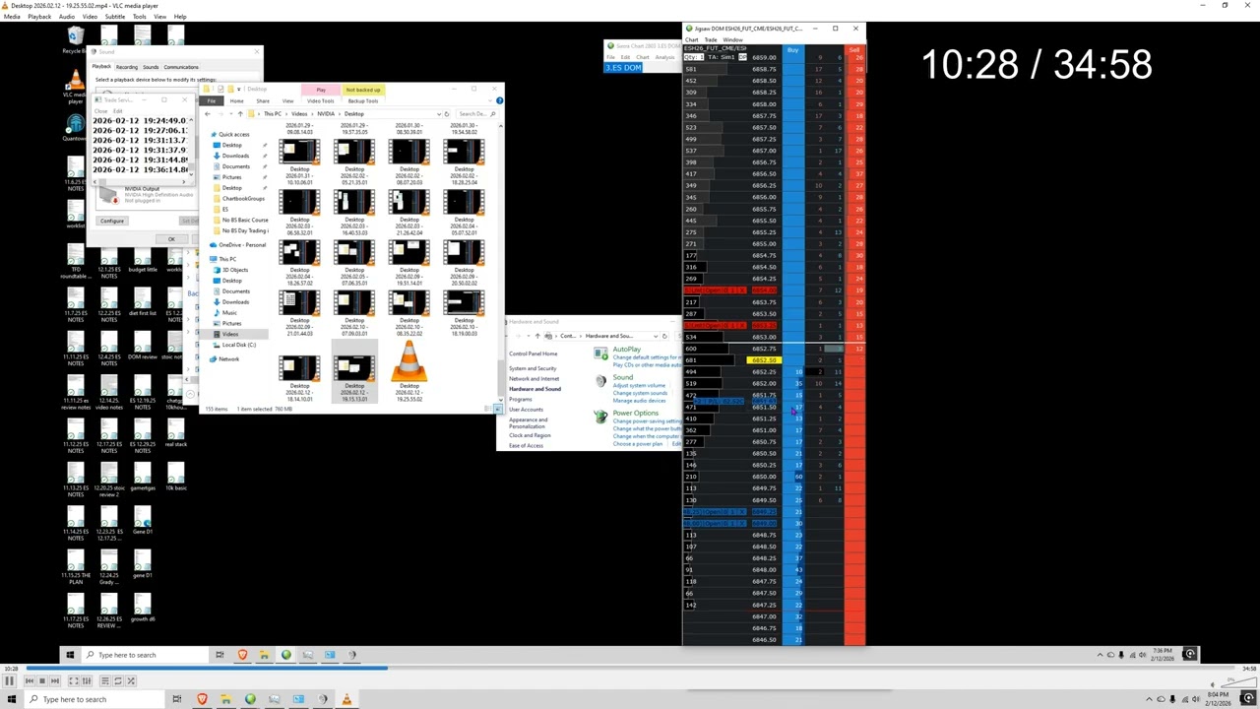
Task: Open the VLC Playback menu
Action: coord(39,17)
